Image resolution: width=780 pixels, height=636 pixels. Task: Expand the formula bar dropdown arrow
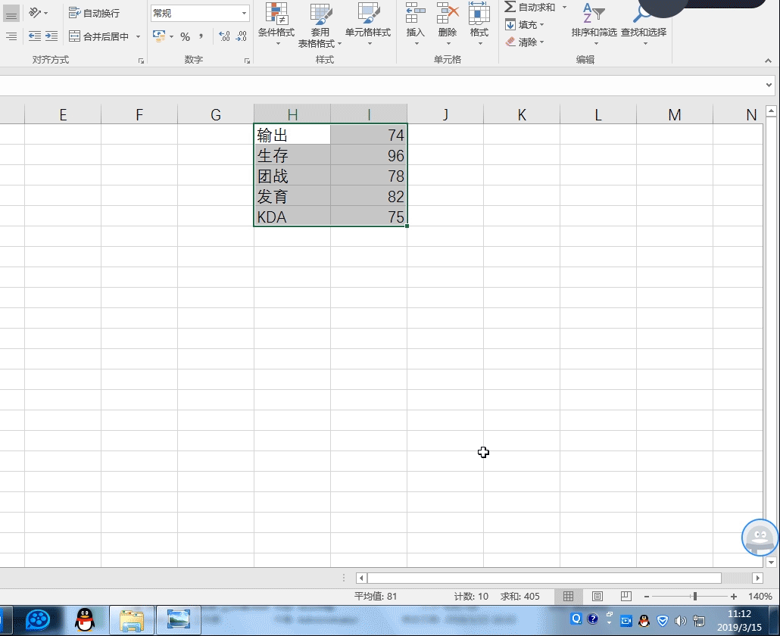(769, 85)
